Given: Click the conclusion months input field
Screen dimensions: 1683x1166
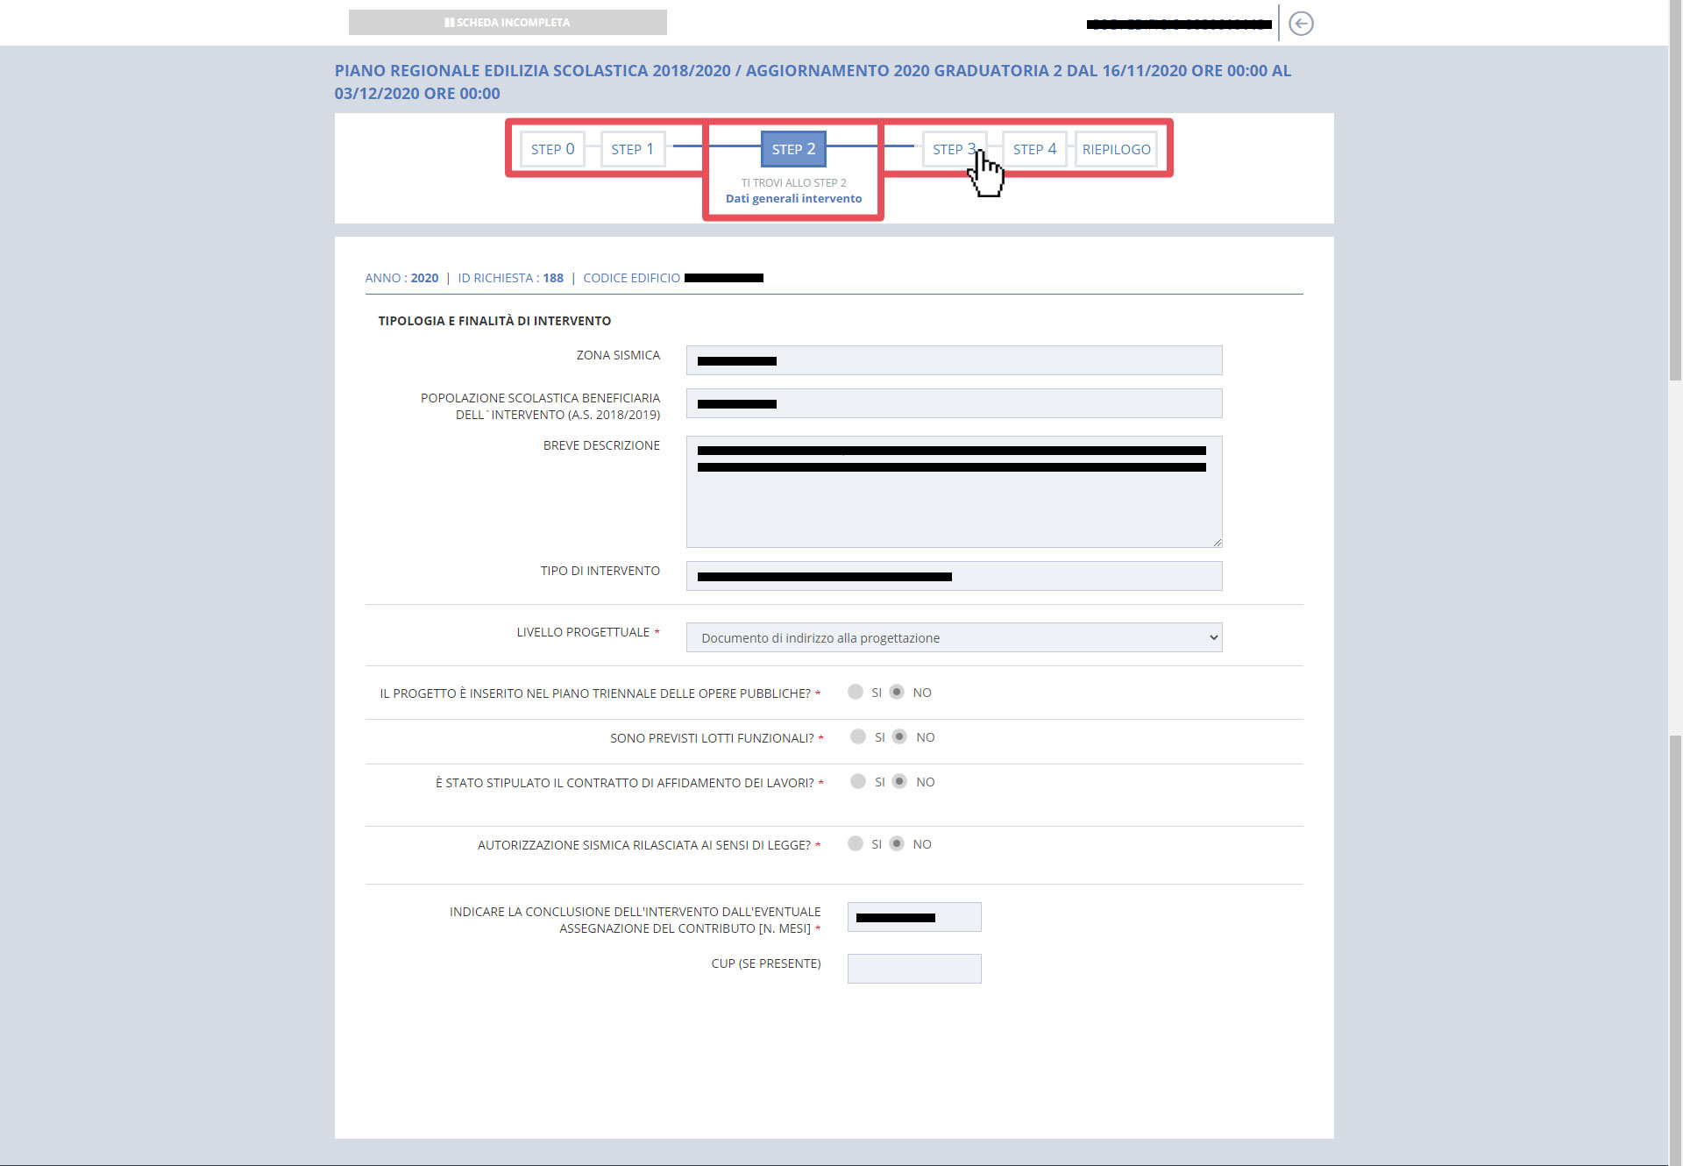Looking at the screenshot, I should [914, 917].
